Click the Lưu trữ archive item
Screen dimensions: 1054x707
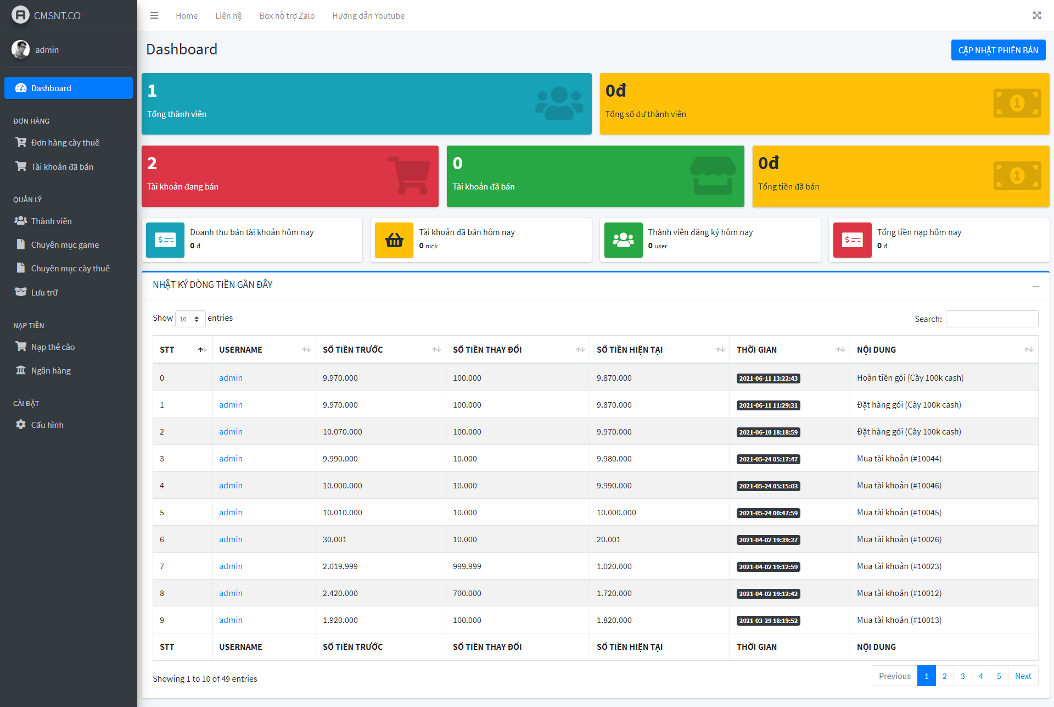point(44,292)
